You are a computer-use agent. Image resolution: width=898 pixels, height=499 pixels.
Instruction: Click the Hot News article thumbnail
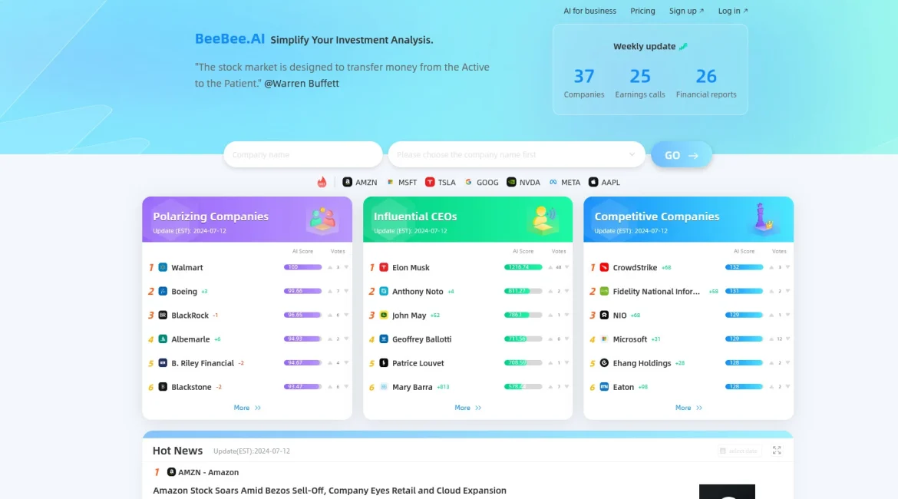tap(727, 491)
